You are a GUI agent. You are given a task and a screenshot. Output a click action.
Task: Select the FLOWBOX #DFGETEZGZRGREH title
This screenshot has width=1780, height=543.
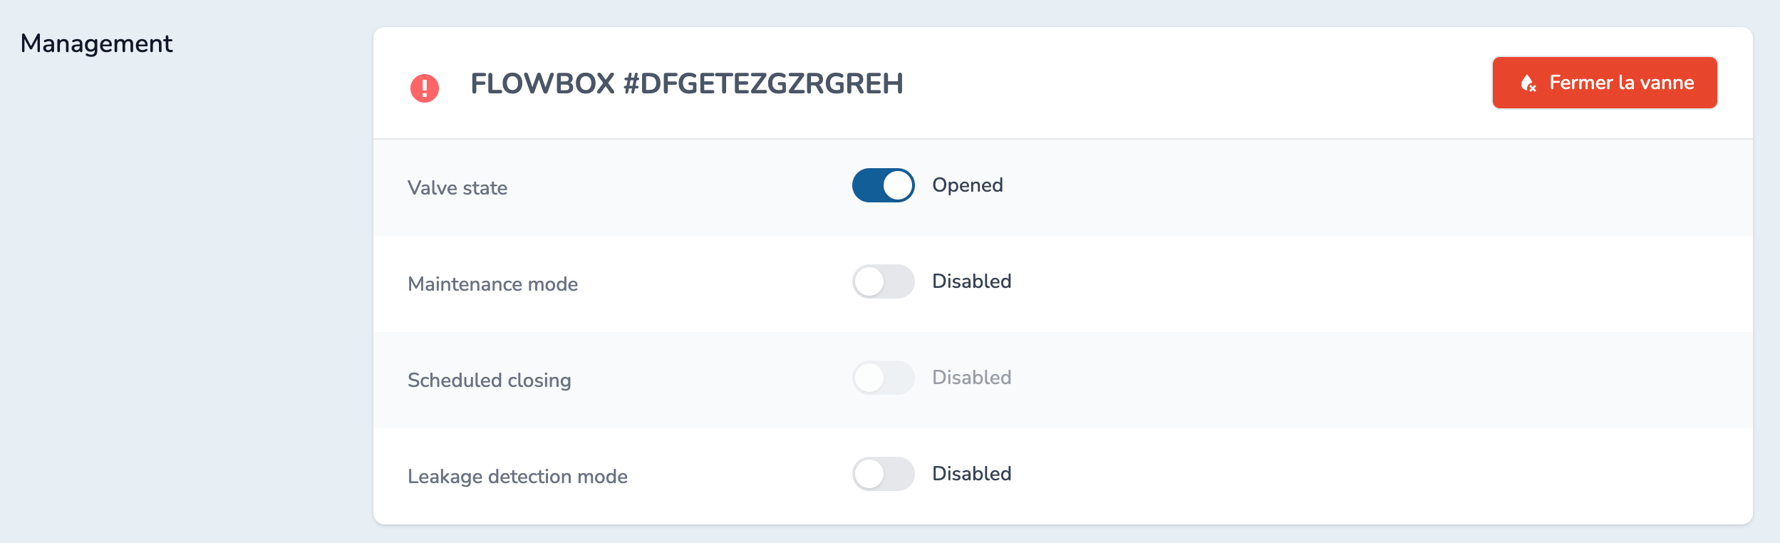click(x=686, y=83)
